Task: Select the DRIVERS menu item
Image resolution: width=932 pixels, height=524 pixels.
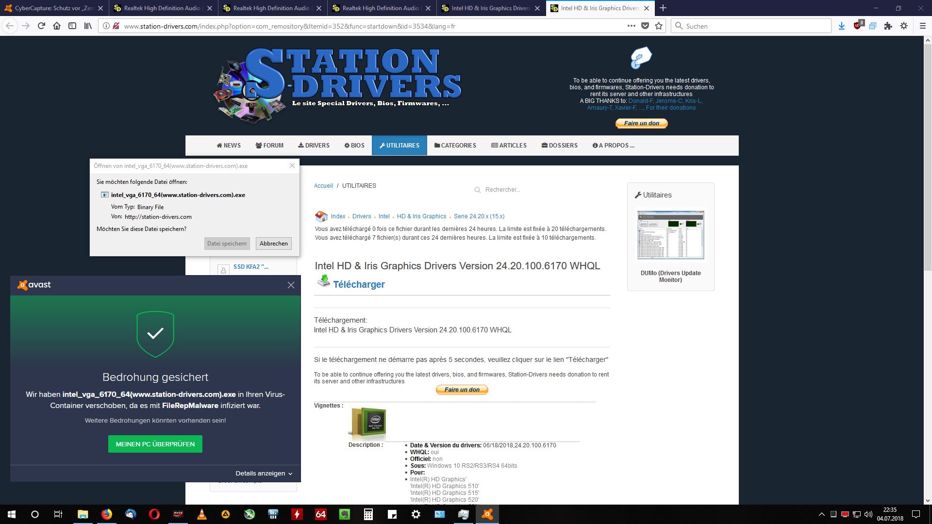Action: pos(313,145)
